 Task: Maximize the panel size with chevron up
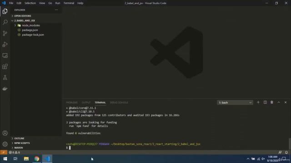279,102
